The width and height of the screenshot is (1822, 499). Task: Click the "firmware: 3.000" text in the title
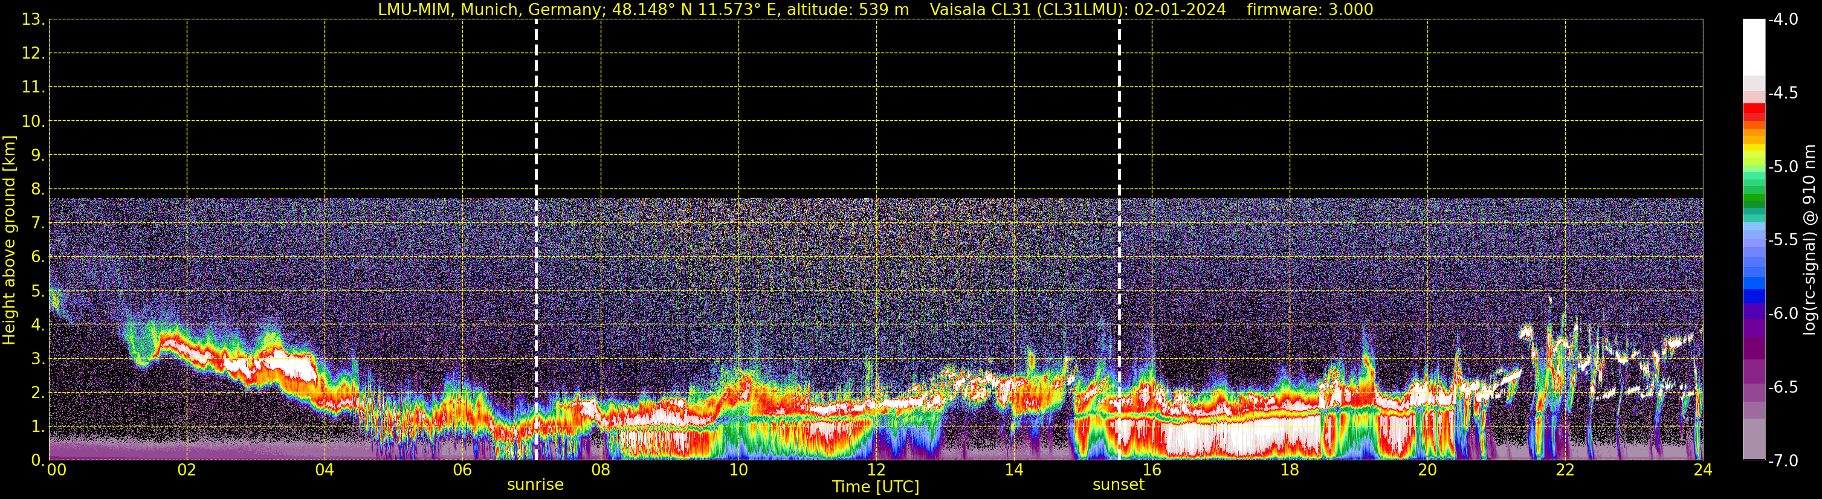[1309, 10]
